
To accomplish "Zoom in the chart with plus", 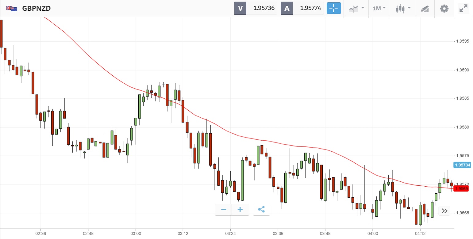I will (240, 210).
